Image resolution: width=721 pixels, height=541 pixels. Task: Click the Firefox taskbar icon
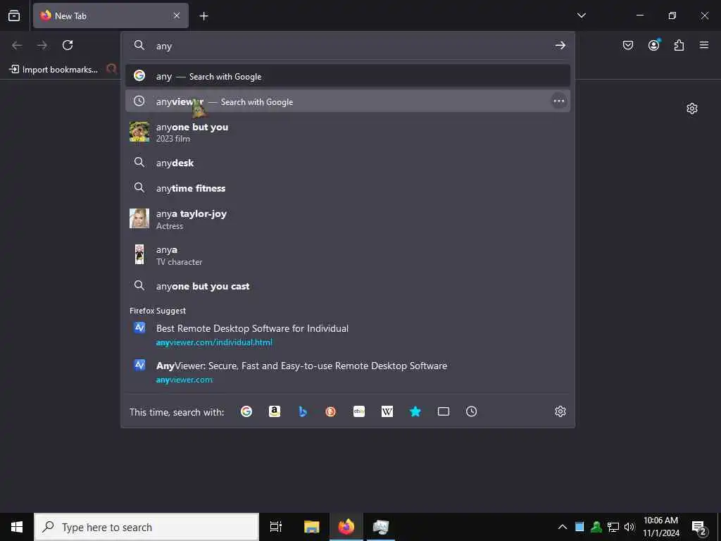[346, 527]
